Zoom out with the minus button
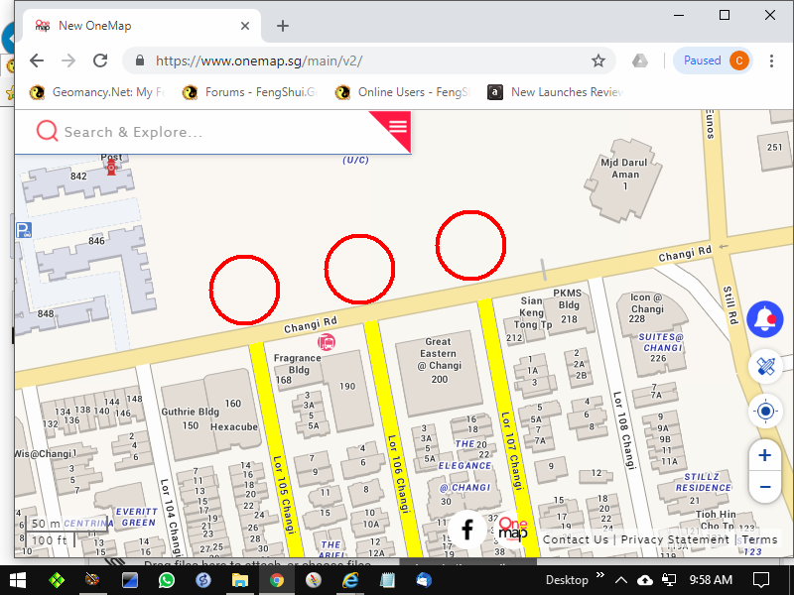This screenshot has height=595, width=794. pyautogui.click(x=764, y=487)
